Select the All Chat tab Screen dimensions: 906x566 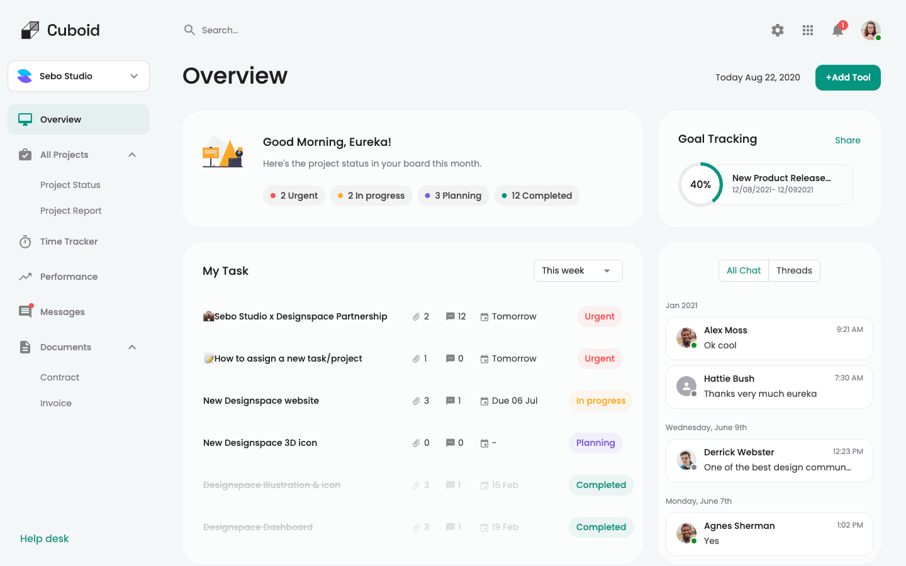[x=744, y=271]
